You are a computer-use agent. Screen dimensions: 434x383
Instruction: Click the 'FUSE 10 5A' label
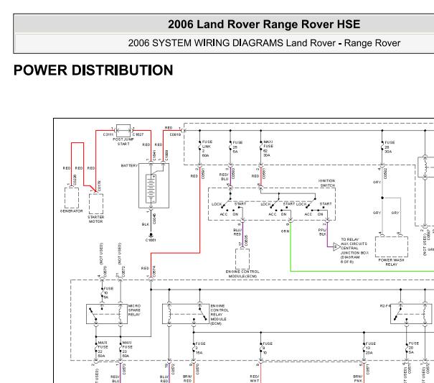(108, 293)
